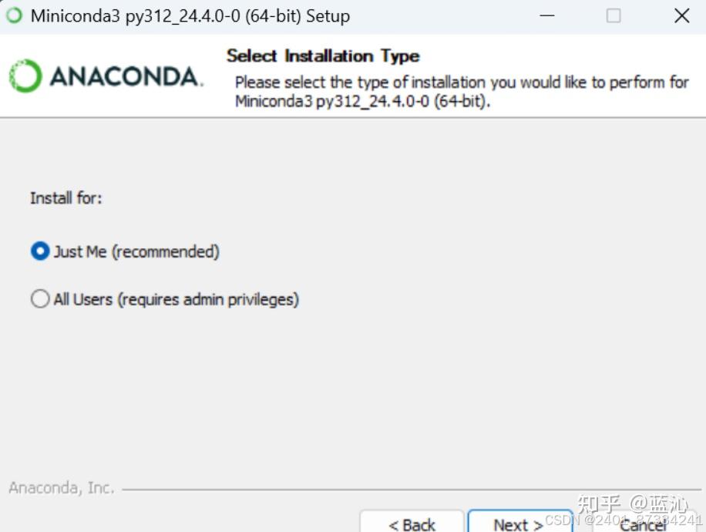Proceed with the Next > button
Screen dimensions: 706x532
520,522
